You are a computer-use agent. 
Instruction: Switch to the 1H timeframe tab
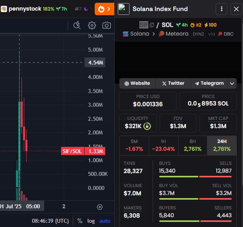point(163,146)
